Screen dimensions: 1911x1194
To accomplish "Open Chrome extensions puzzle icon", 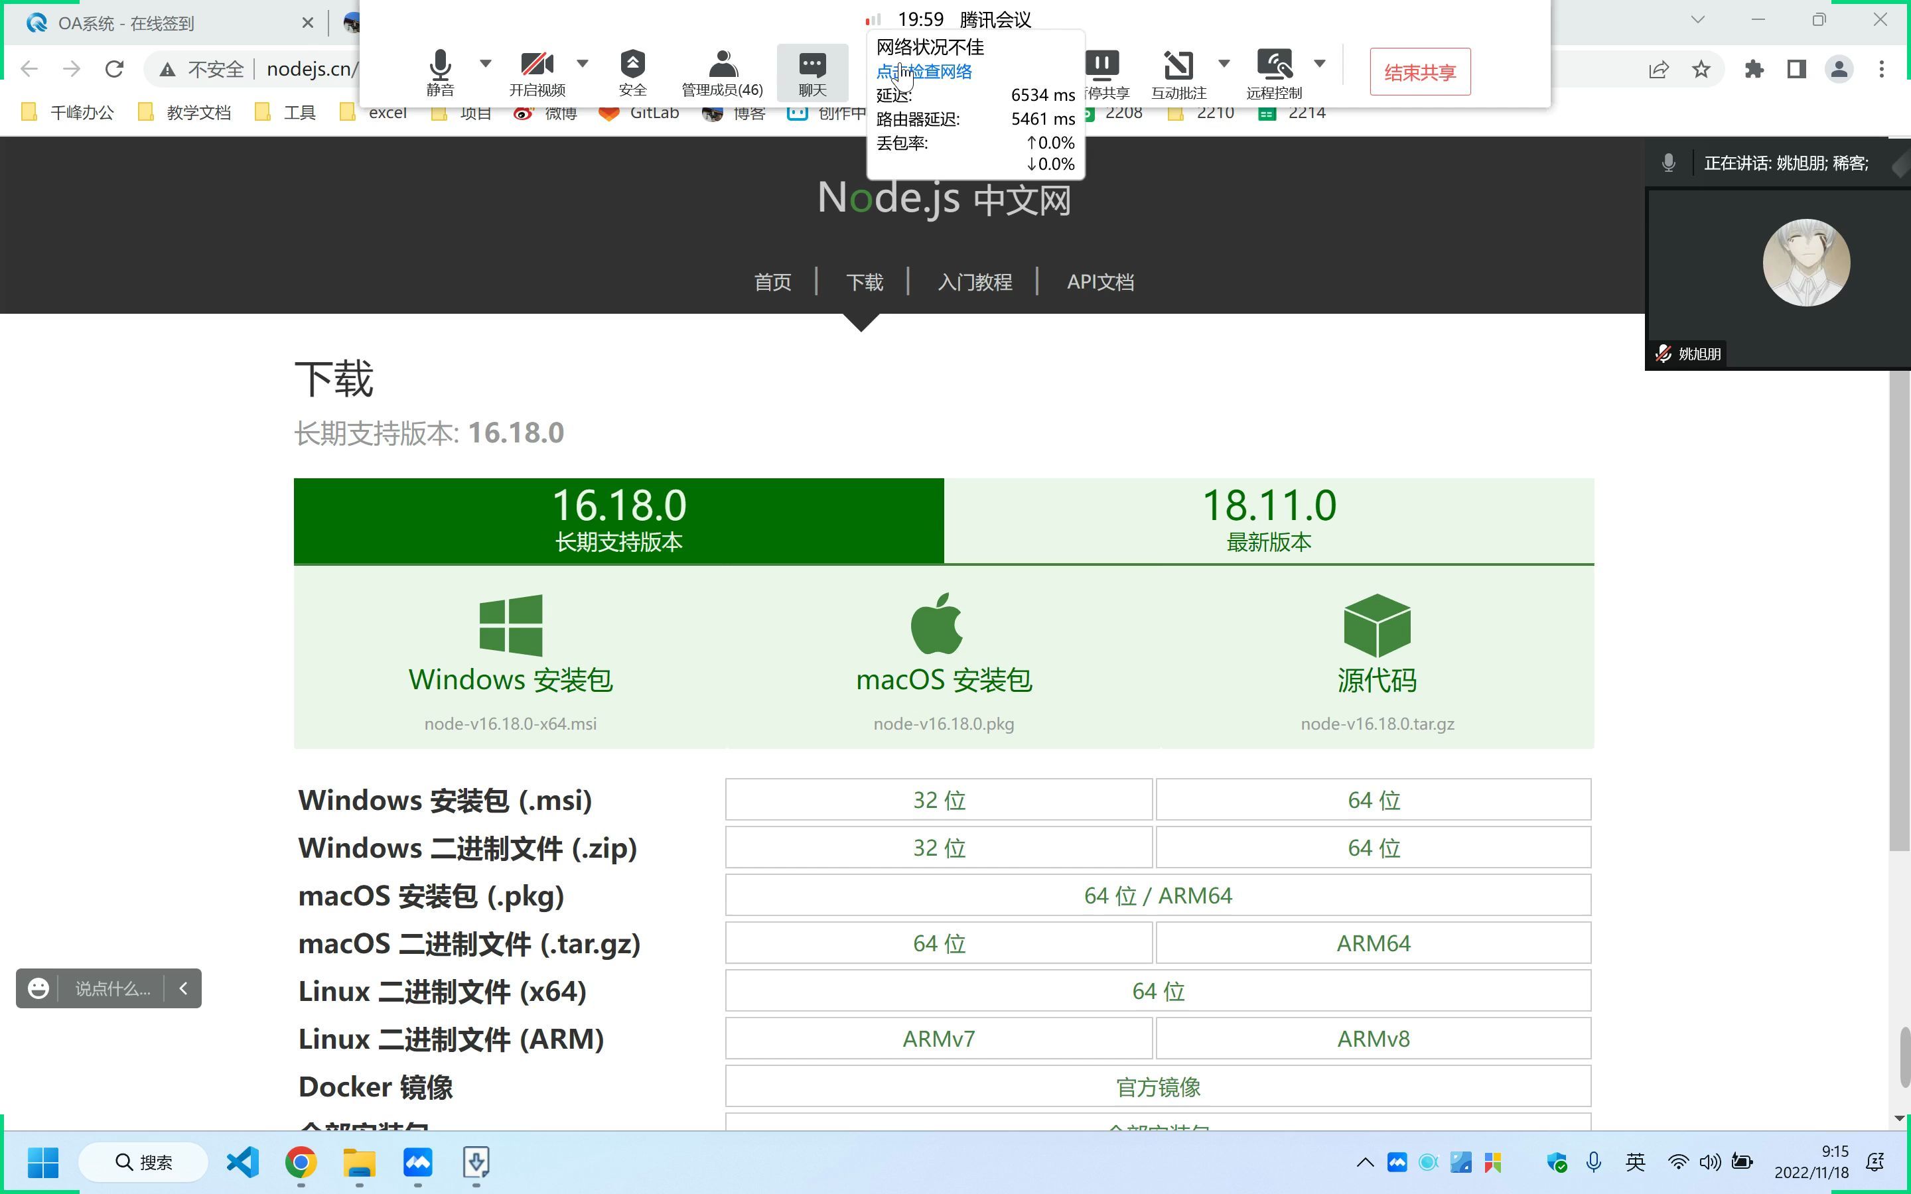I will 1754,70.
